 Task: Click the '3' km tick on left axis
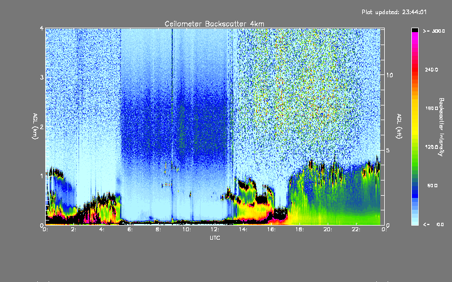42,77
